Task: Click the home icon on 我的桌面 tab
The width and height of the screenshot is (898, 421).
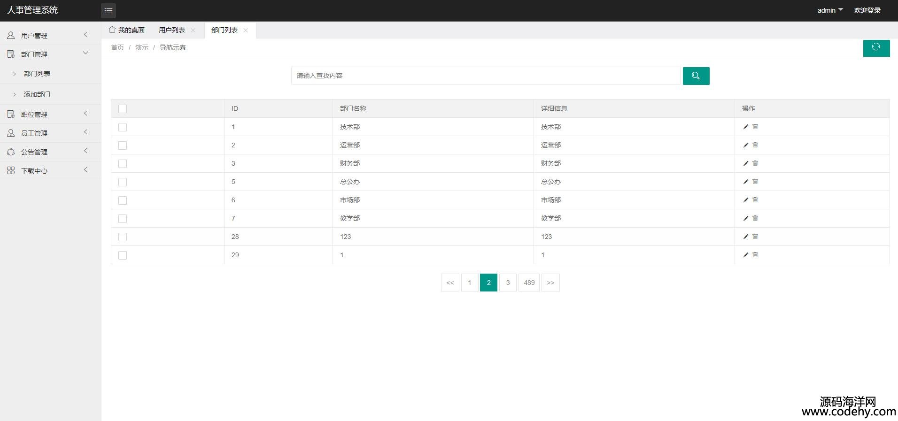Action: (112, 30)
